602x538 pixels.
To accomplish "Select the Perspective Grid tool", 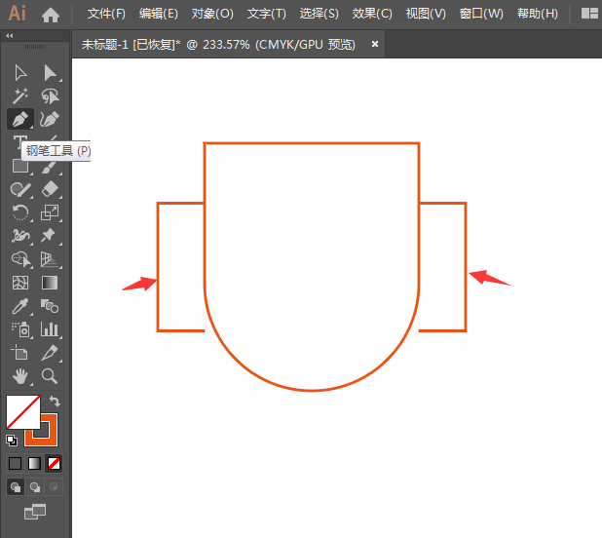I will point(50,259).
